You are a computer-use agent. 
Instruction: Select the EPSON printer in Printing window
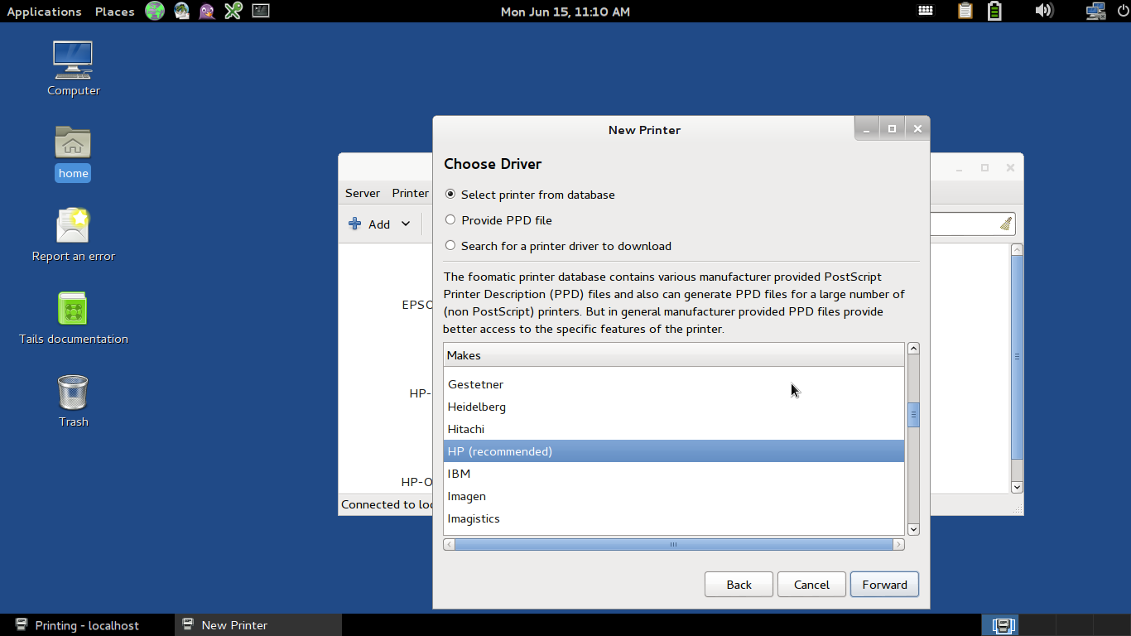417,305
